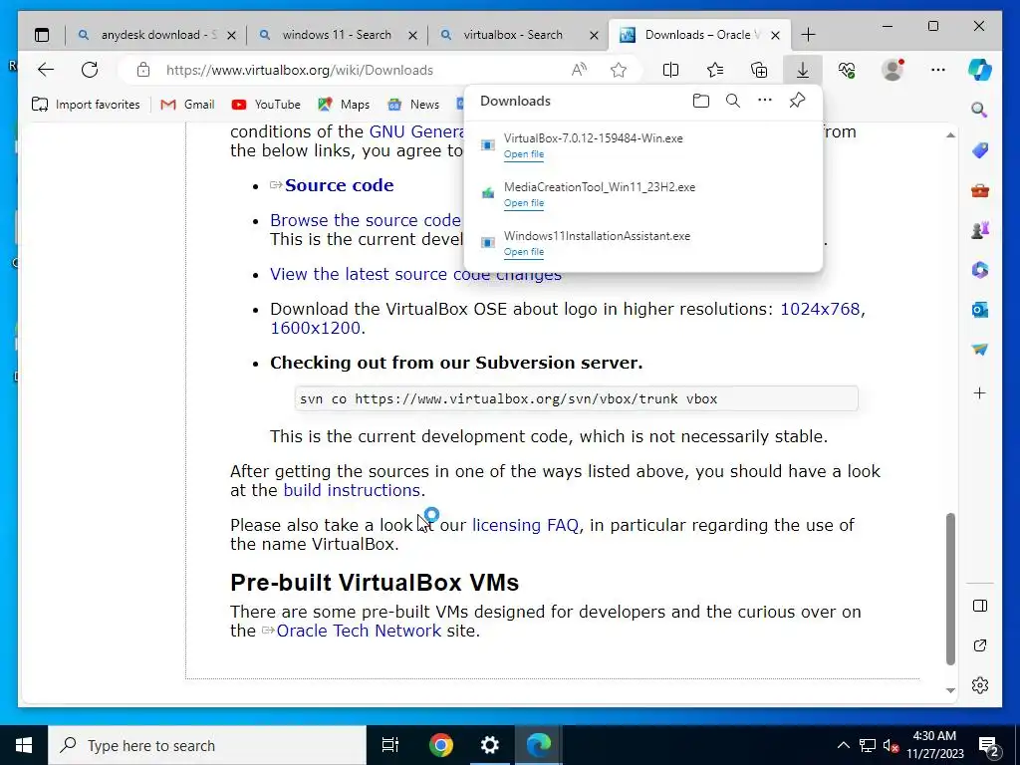Open Import favorites bookmark
Screen dimensions: 1020x765
(86, 104)
